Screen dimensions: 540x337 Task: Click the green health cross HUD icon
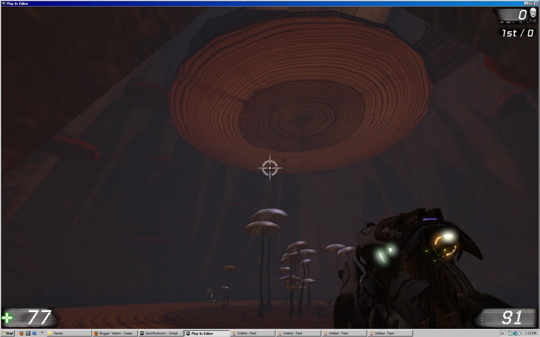[x=7, y=318]
